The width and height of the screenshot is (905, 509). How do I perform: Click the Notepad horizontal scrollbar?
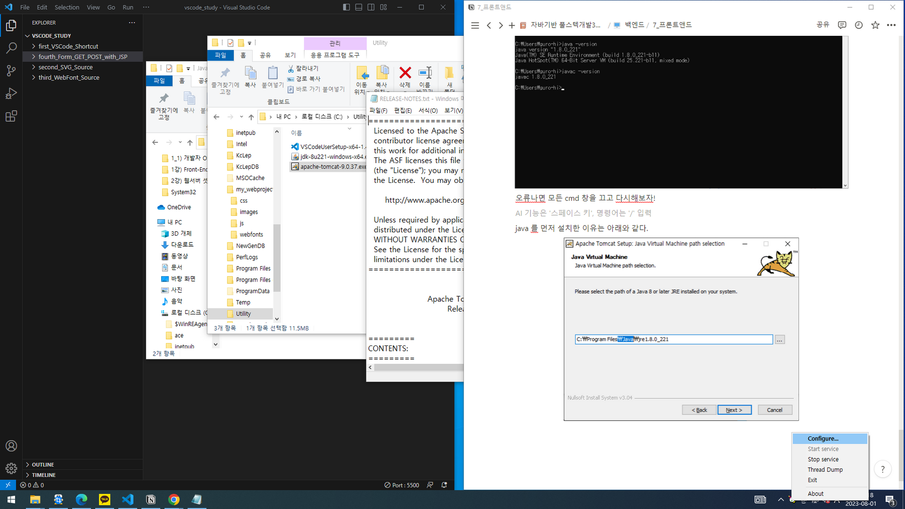click(418, 367)
